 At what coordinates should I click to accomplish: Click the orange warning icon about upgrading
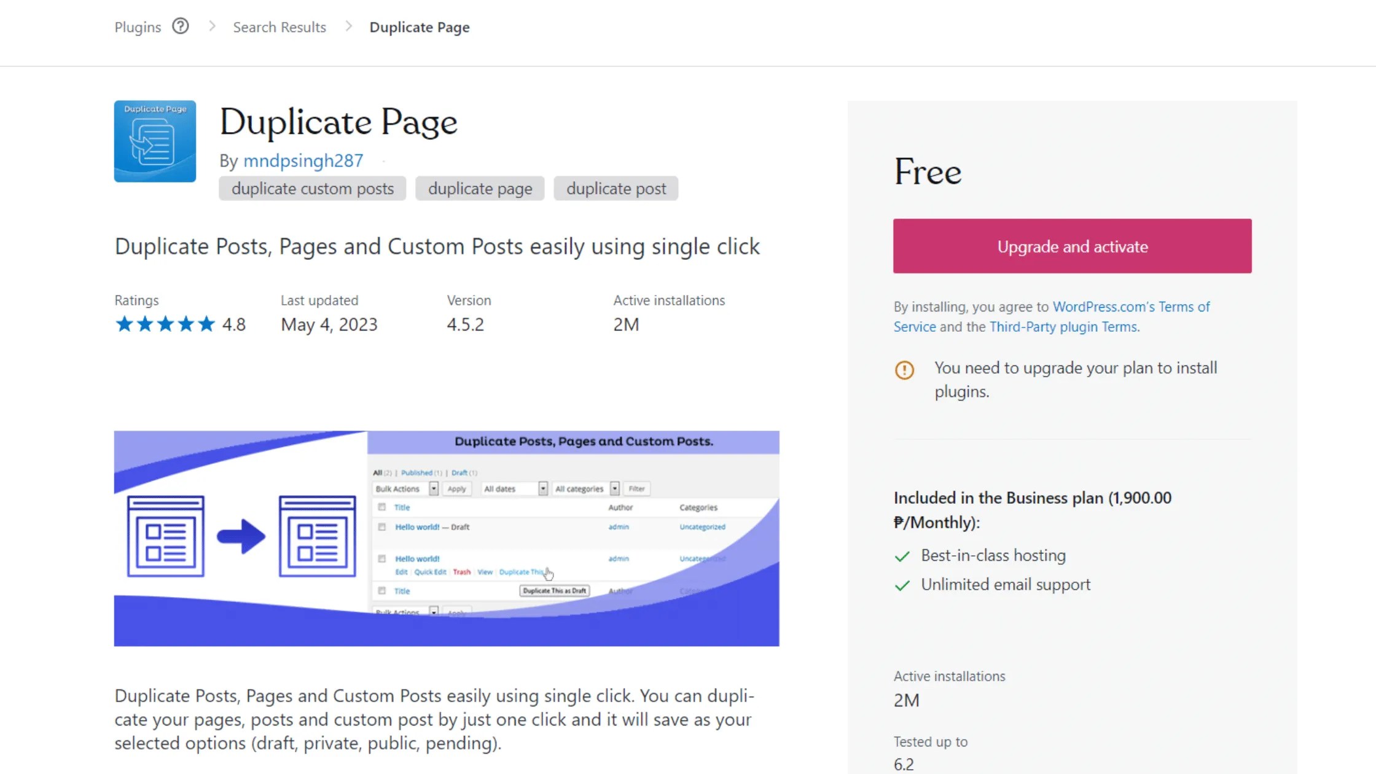point(904,370)
